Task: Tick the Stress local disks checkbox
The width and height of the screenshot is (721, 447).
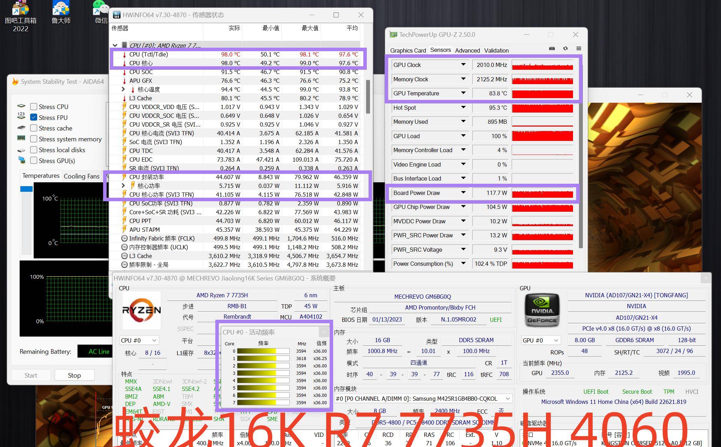Action: (x=34, y=150)
